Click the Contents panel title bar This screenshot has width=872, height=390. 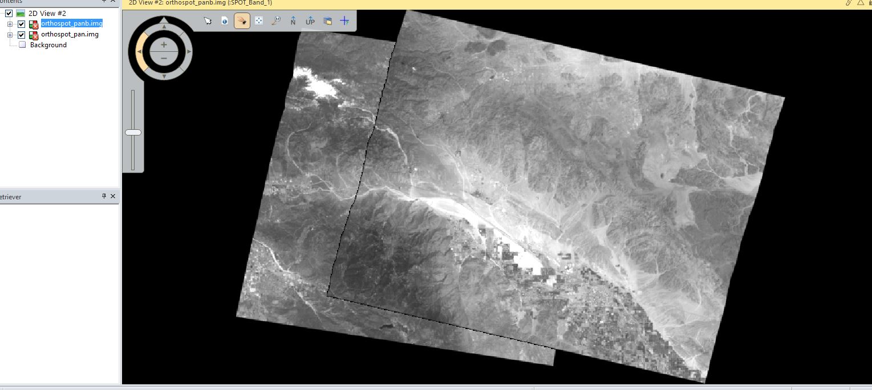click(46, 2)
